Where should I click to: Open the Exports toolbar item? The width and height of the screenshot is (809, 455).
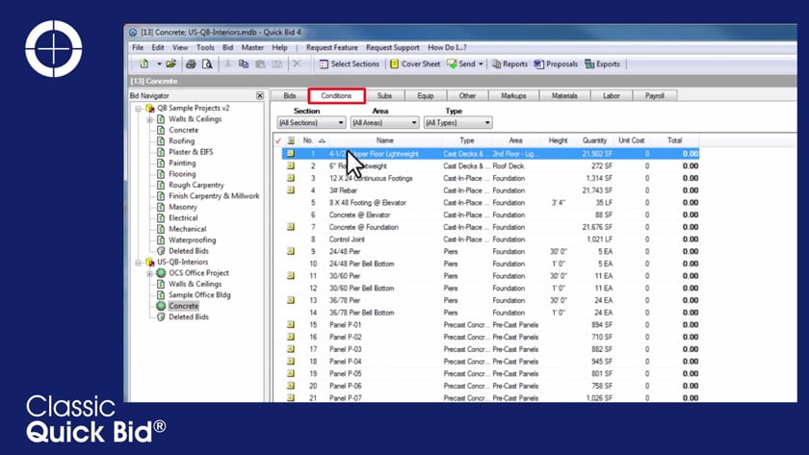point(602,63)
